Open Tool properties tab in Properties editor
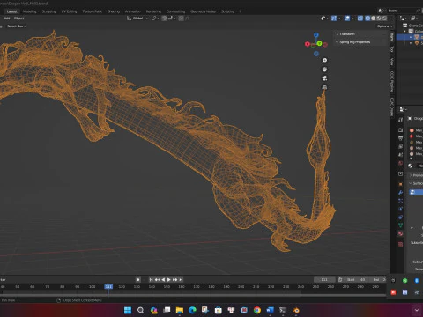The height and width of the screenshot is (317, 423). (401, 119)
